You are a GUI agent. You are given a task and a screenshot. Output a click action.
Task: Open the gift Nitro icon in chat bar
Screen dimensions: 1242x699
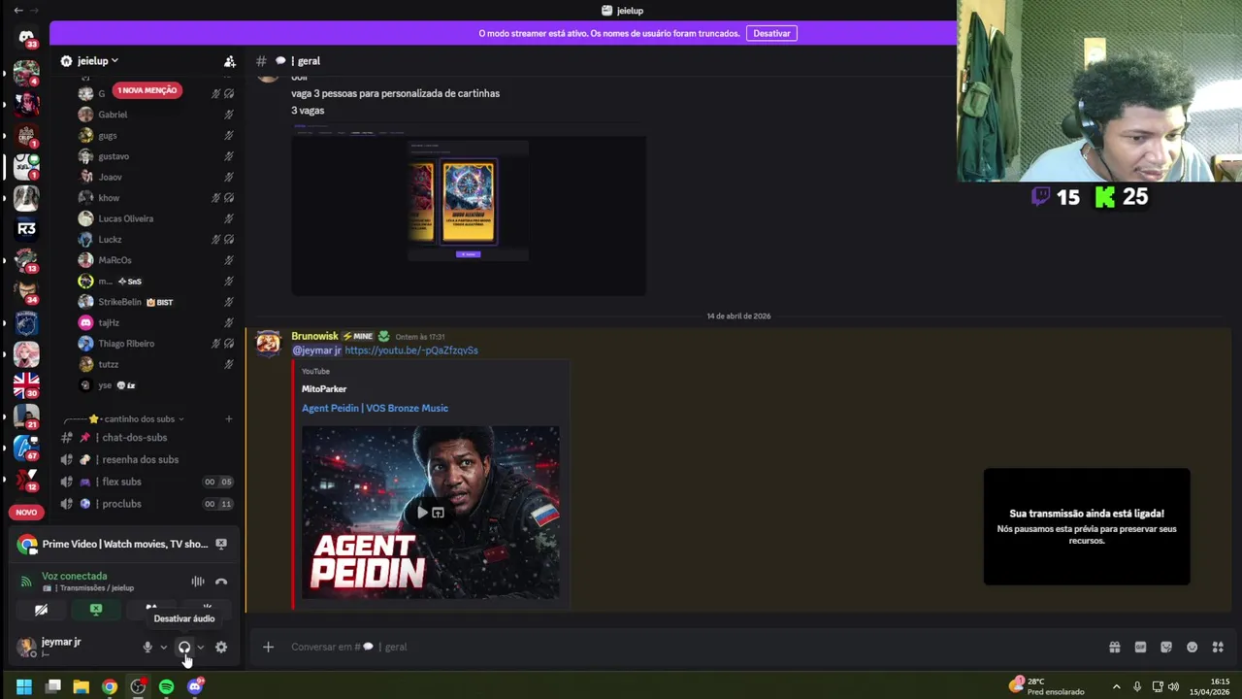(x=1114, y=648)
